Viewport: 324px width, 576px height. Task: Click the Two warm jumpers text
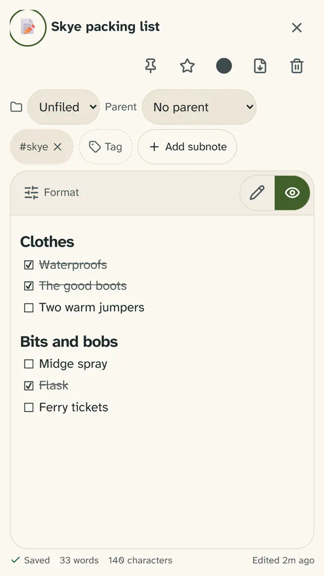pos(92,307)
